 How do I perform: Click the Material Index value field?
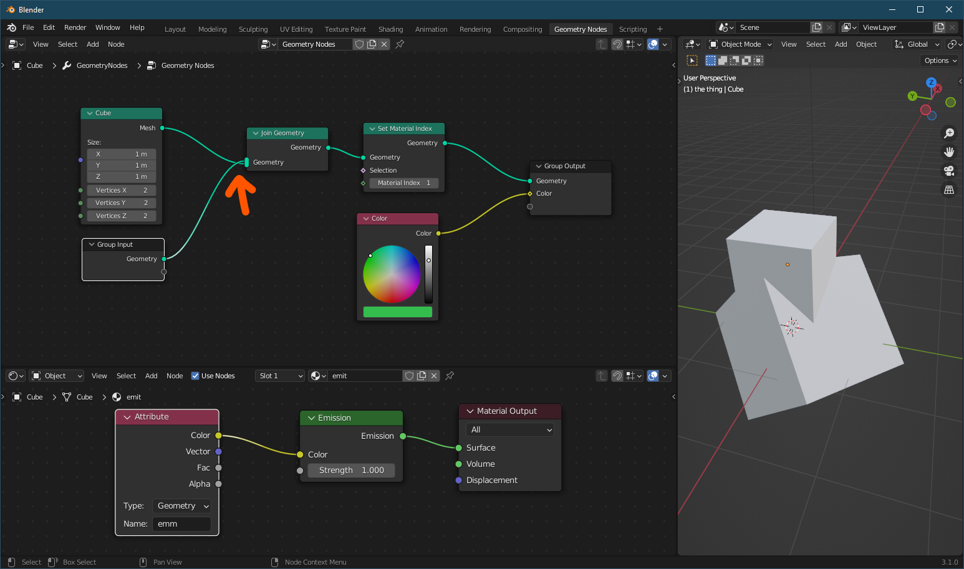[x=403, y=183]
